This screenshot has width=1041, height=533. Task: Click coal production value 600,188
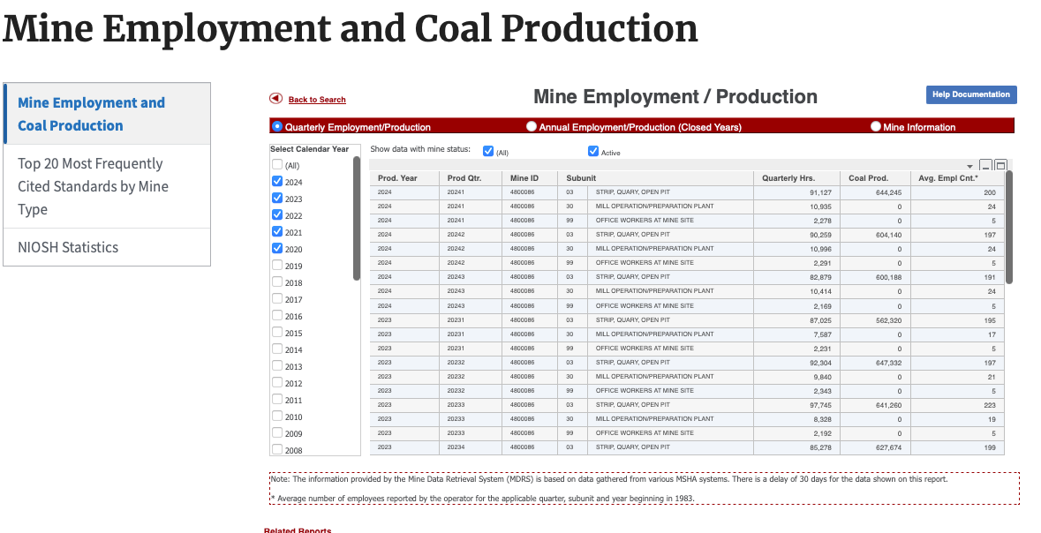point(888,277)
